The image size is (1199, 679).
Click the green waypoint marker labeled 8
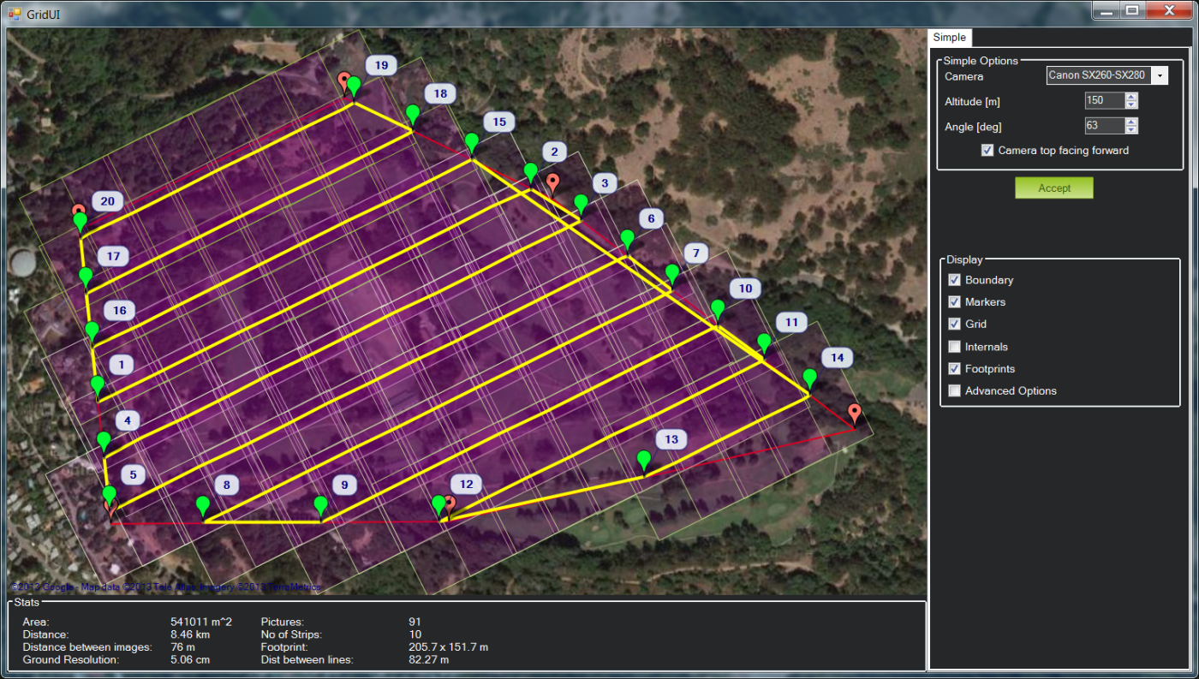point(203,508)
